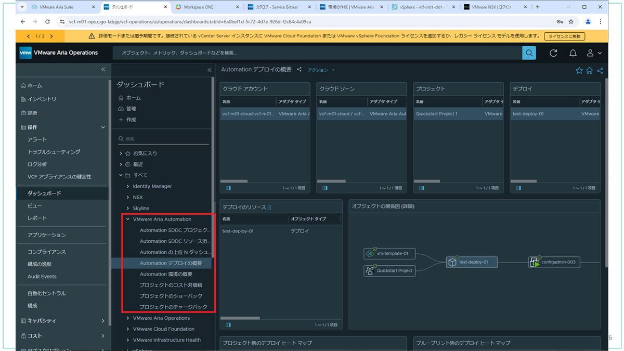Screen dimensions: 624x351
Task: Expand the VMware Cloud Foundation folder
Action: tap(128, 329)
